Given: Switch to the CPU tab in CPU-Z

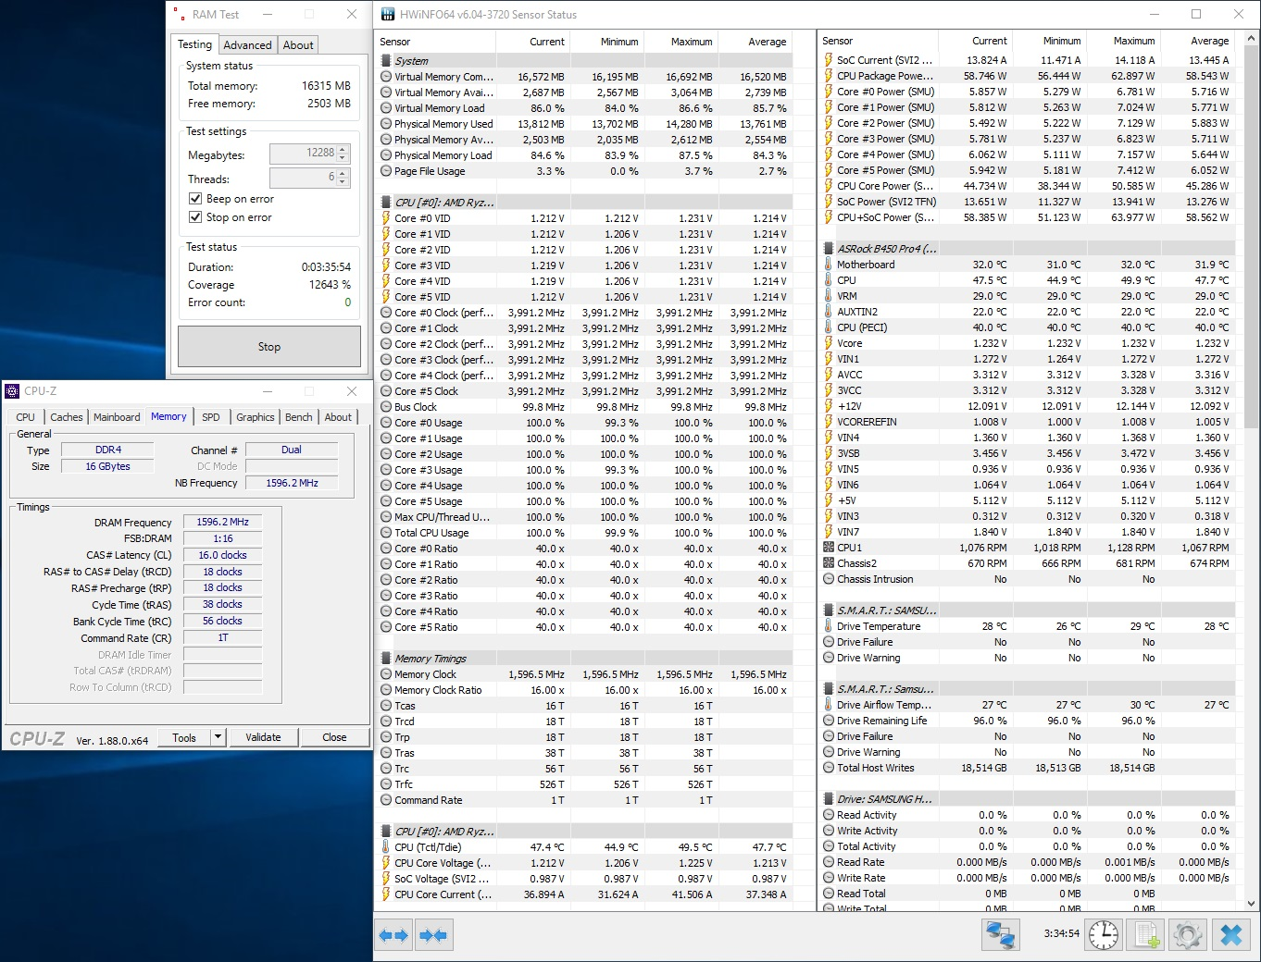Looking at the screenshot, I should (x=26, y=417).
